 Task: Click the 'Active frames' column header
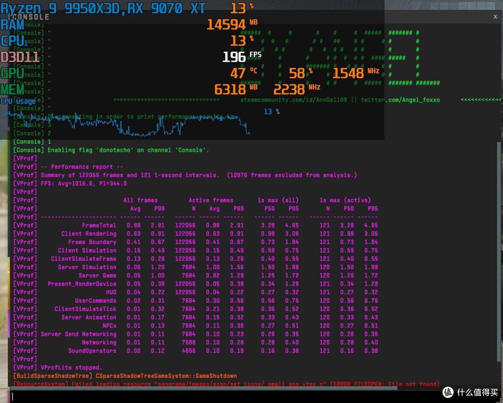coord(211,200)
